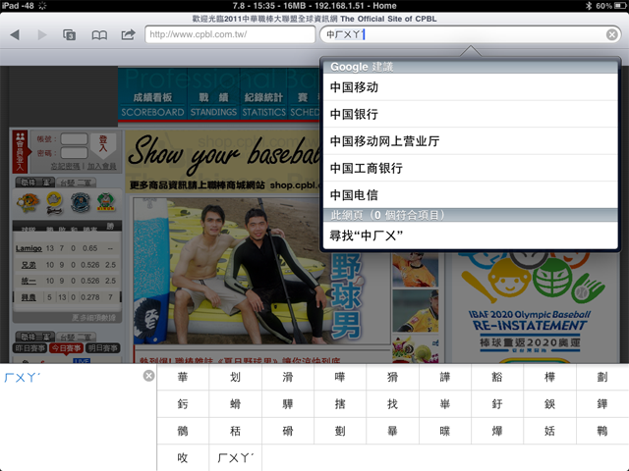Tap the red 會員登入 member badge

tap(20, 151)
